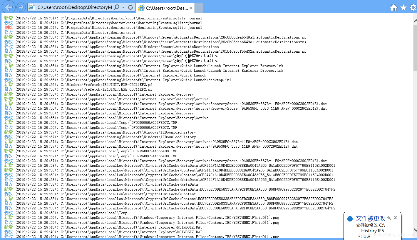
Task: Click History.IE5 in the notification popup
Action: point(373,231)
